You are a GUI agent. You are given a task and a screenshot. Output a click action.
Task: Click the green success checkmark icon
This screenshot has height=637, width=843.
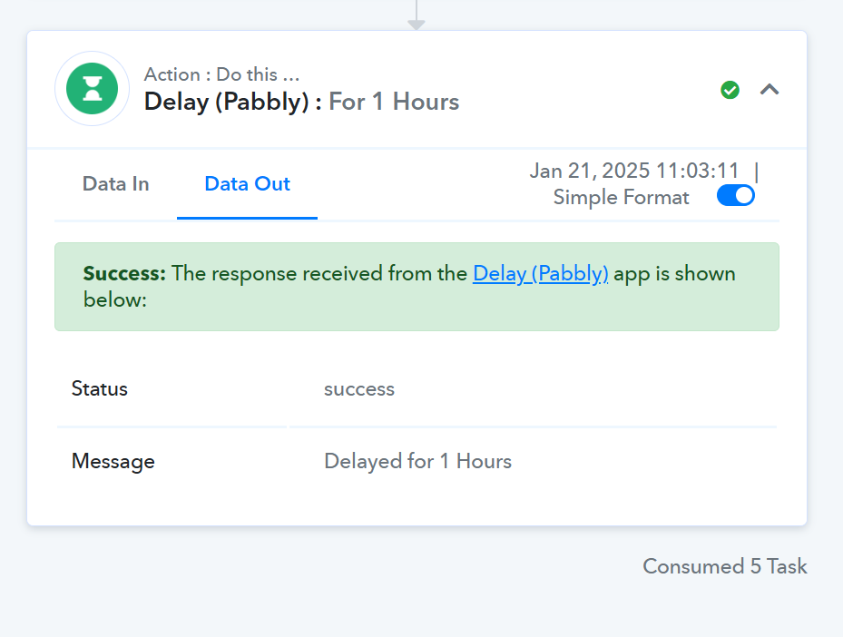click(730, 90)
